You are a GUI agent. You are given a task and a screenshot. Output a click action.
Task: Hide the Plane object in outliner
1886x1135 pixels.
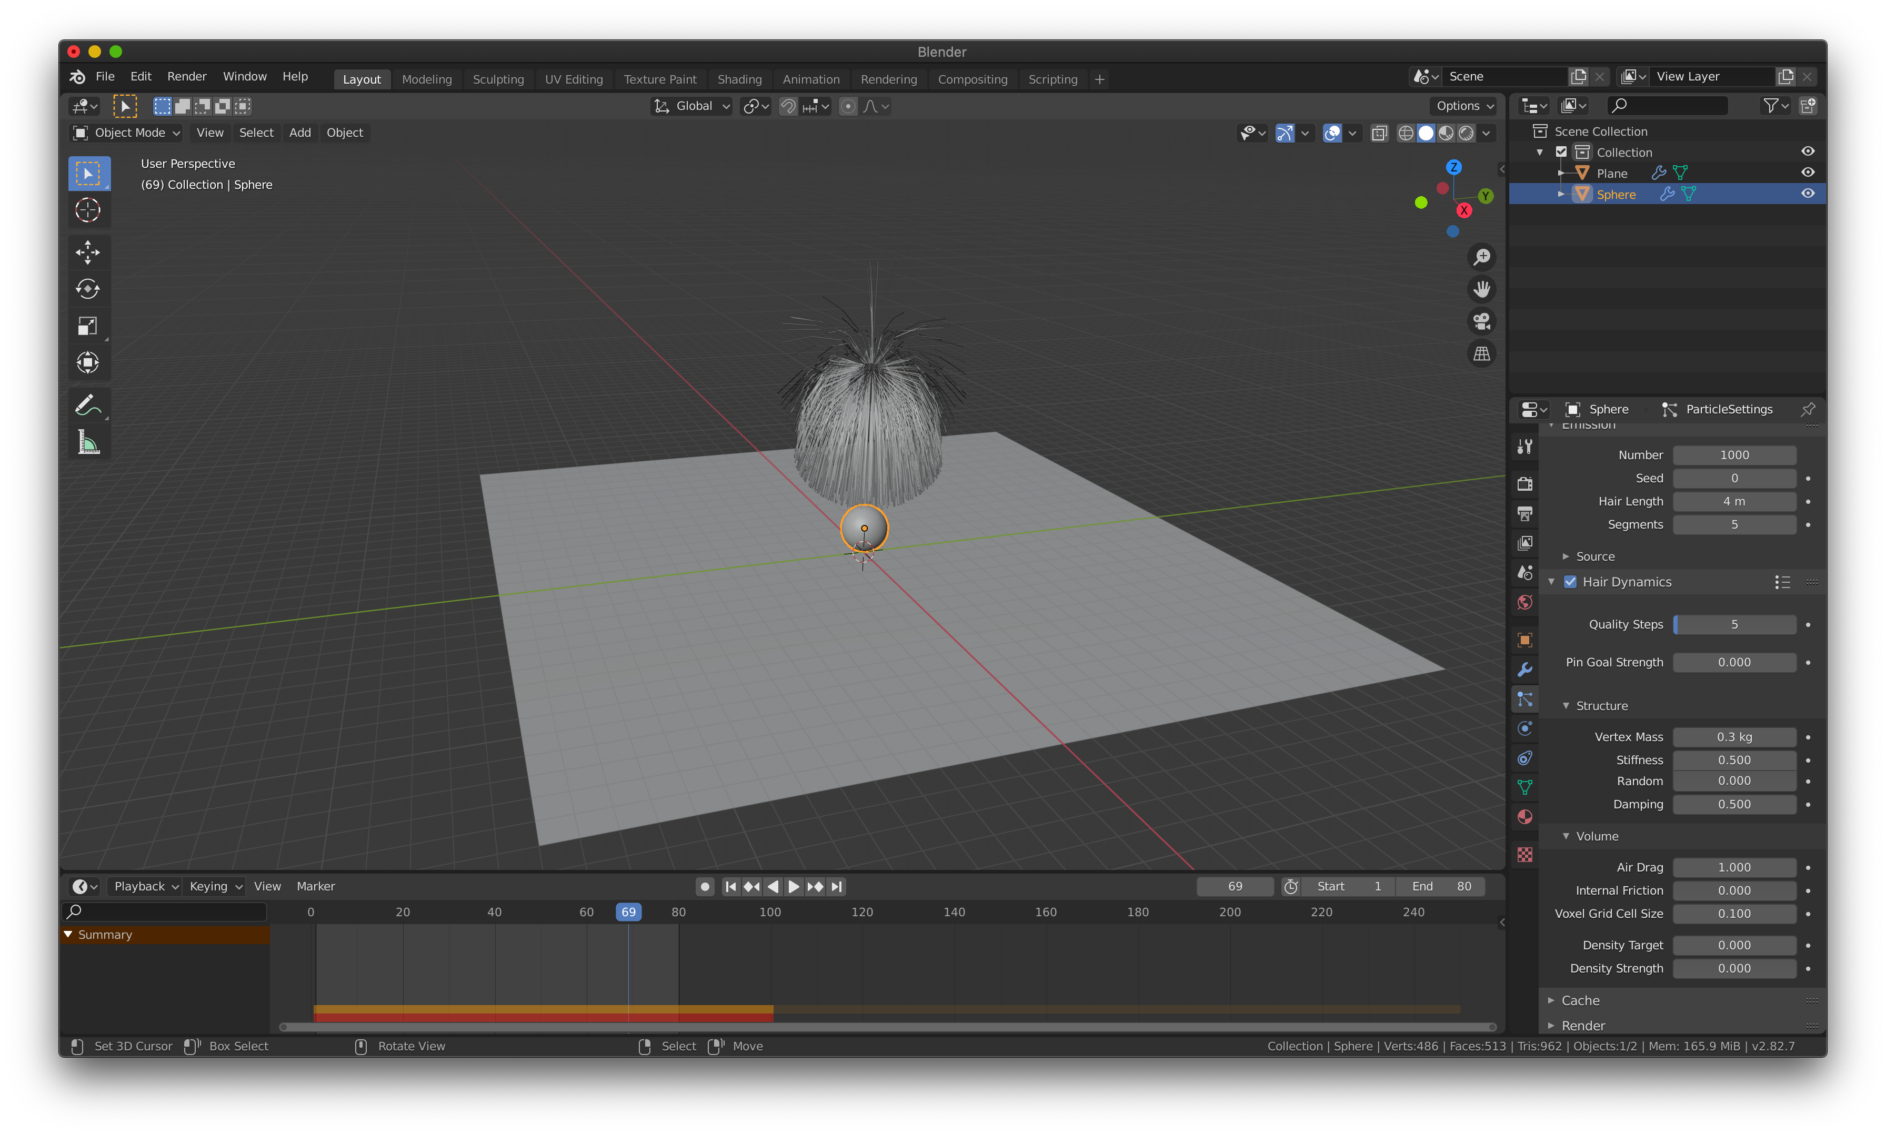[1807, 173]
